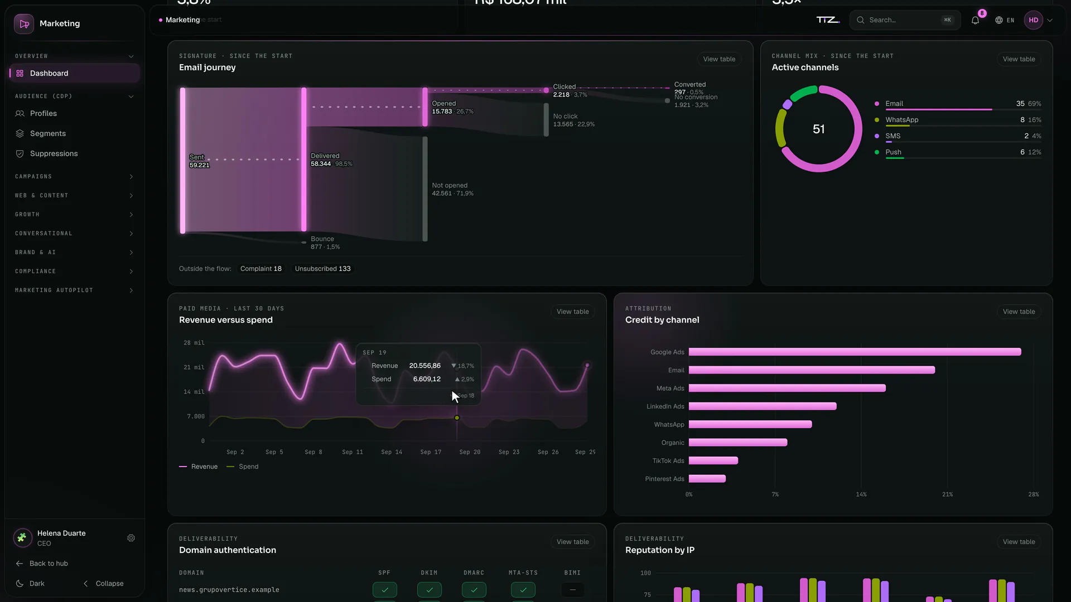Image resolution: width=1071 pixels, height=602 pixels.
Task: Click the Google Ads attribution bar
Action: (855, 352)
